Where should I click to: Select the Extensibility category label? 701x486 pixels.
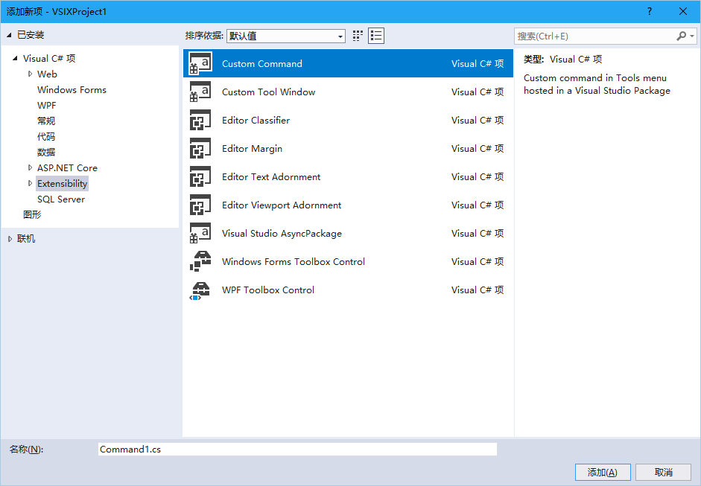point(62,184)
